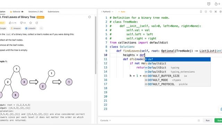Click the 'from collections import defaultdict' line

139,43
